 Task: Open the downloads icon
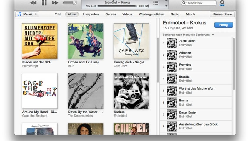[222, 3]
